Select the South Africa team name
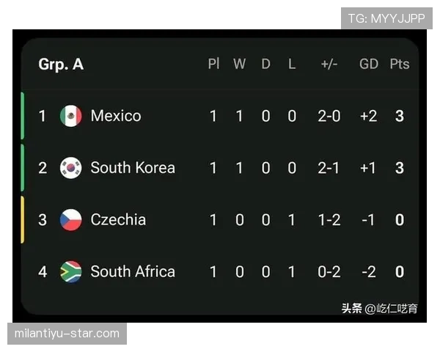440x352 pixels. [133, 272]
